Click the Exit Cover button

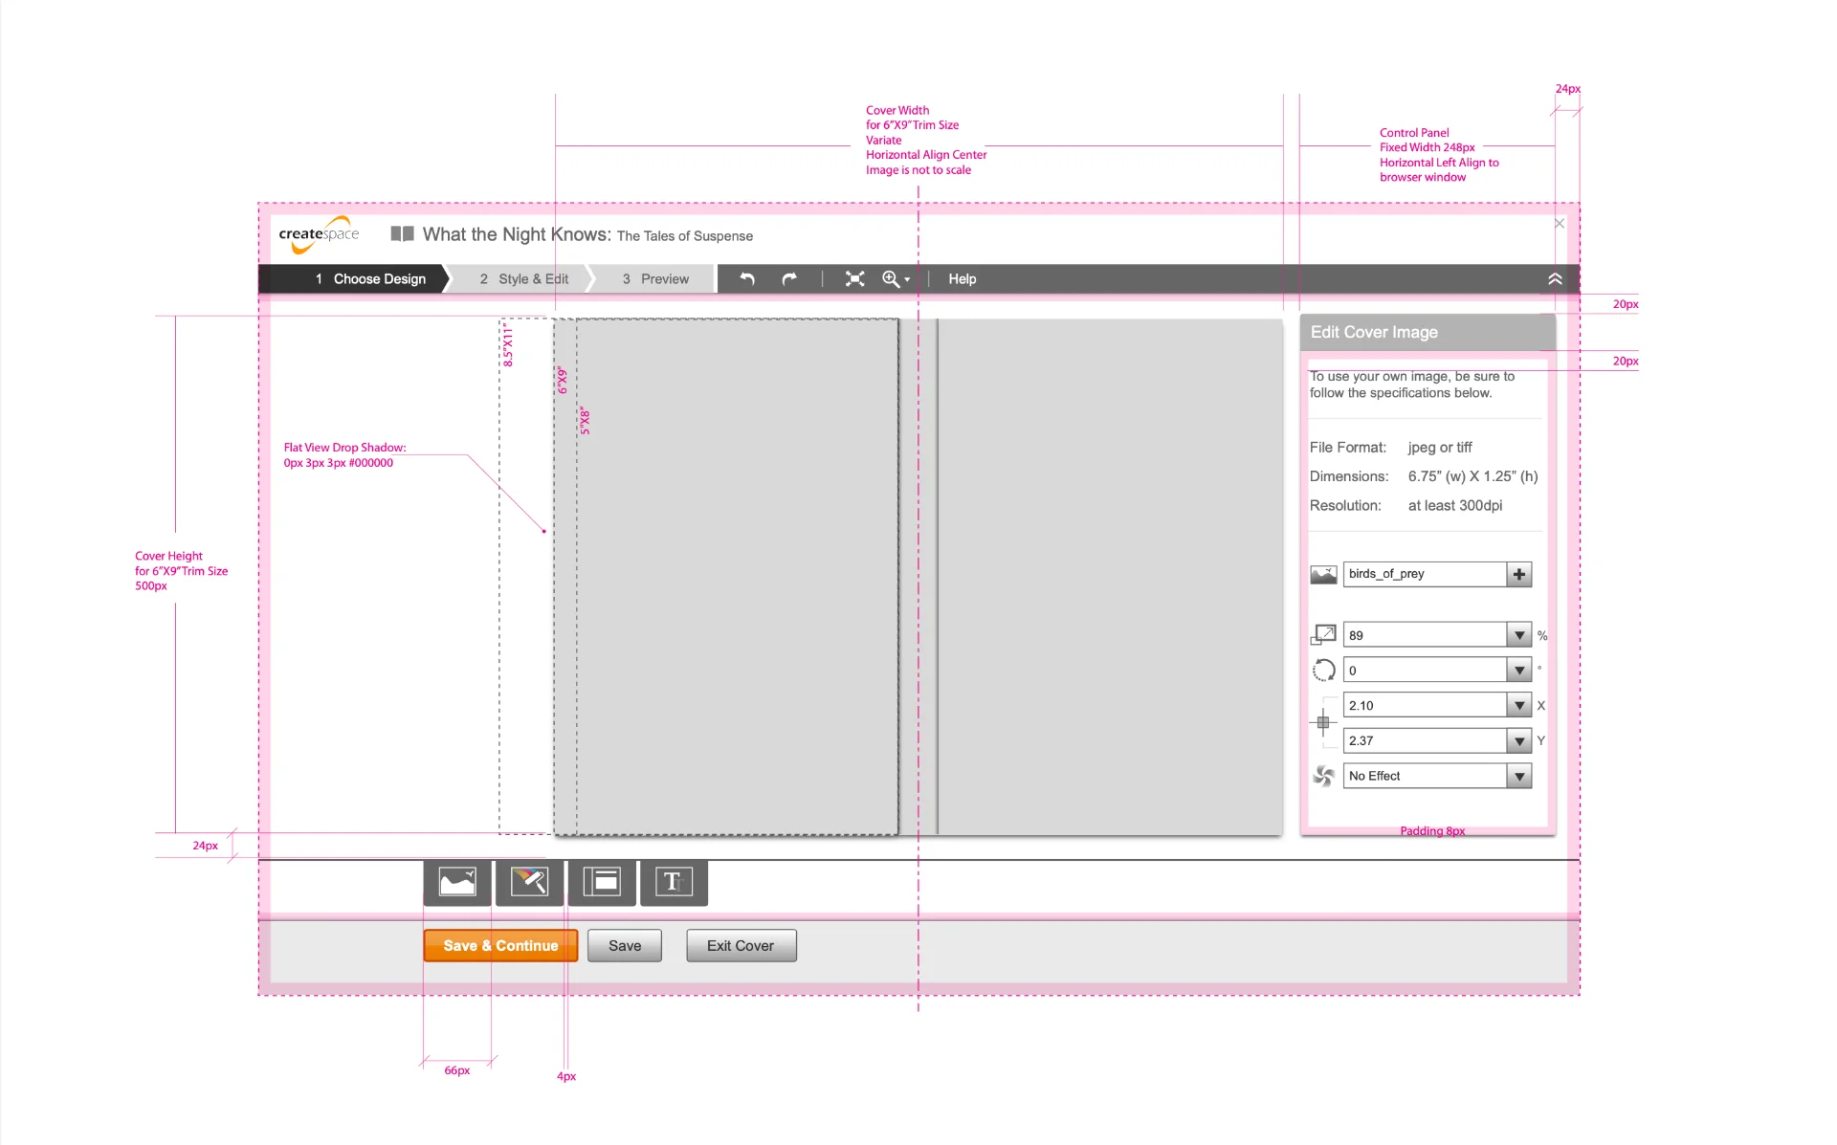click(x=741, y=945)
